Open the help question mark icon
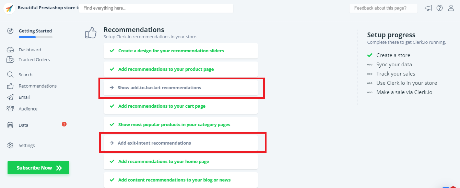The image size is (460, 188). click(439, 8)
